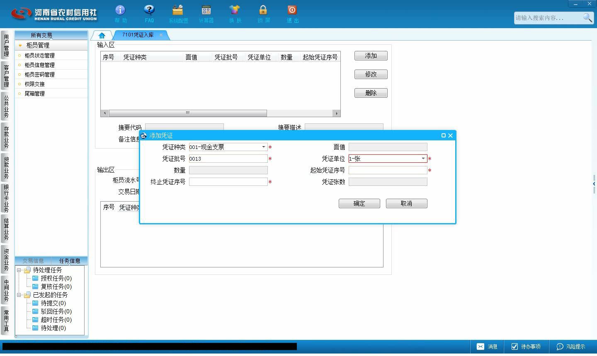Click the input table horizontal scrollbar
The width and height of the screenshot is (597, 356).
pos(188,113)
